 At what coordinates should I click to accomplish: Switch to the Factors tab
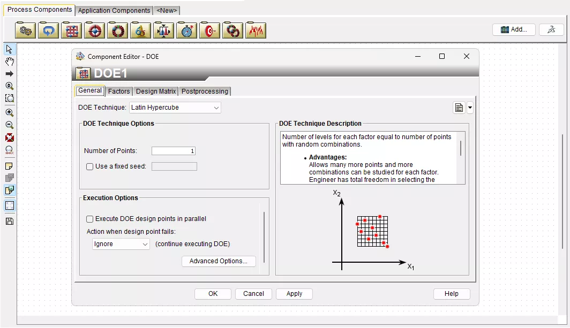118,91
